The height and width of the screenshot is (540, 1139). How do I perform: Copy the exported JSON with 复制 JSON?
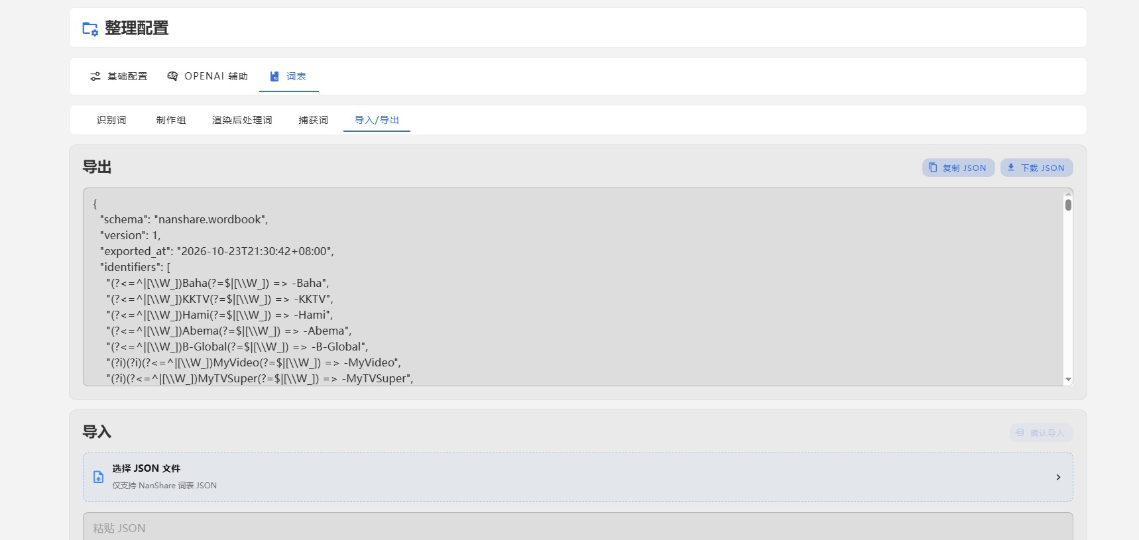pyautogui.click(x=958, y=168)
